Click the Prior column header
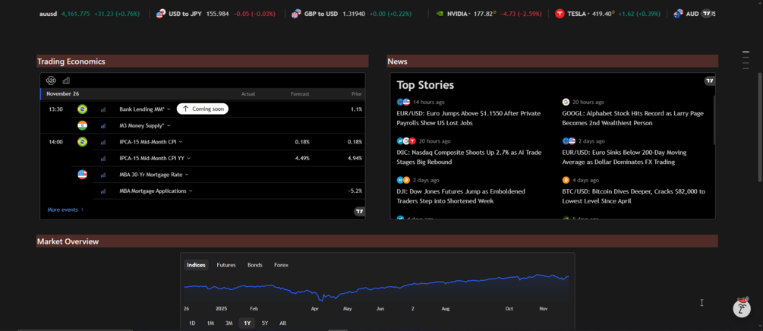 pyautogui.click(x=357, y=94)
